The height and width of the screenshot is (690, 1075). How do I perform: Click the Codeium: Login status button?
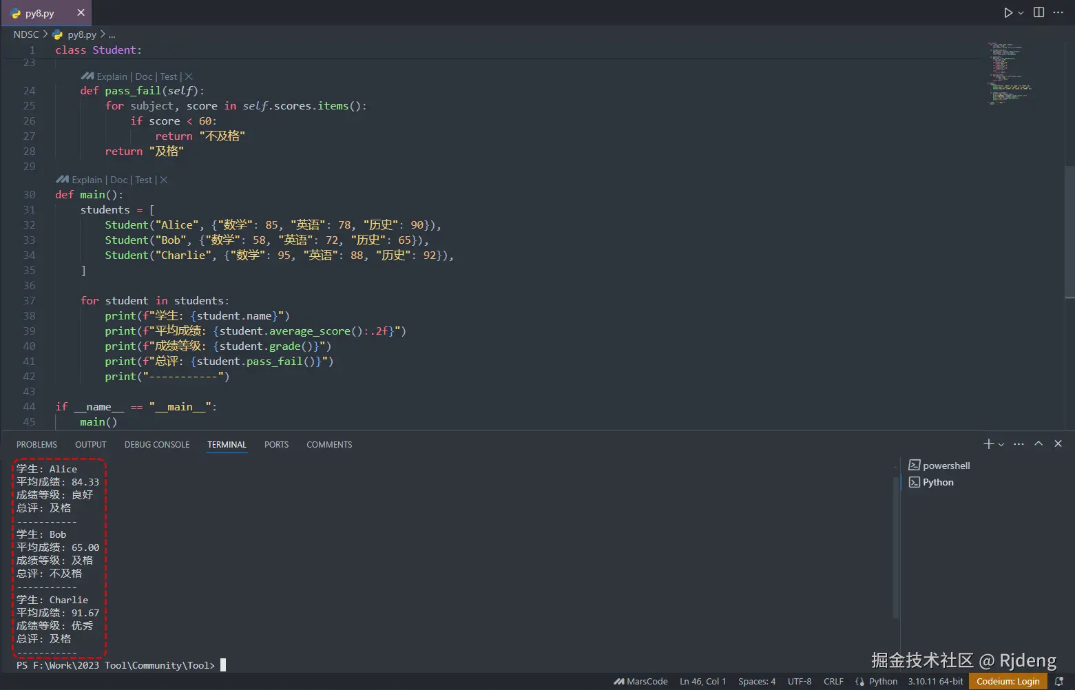[x=1008, y=682]
